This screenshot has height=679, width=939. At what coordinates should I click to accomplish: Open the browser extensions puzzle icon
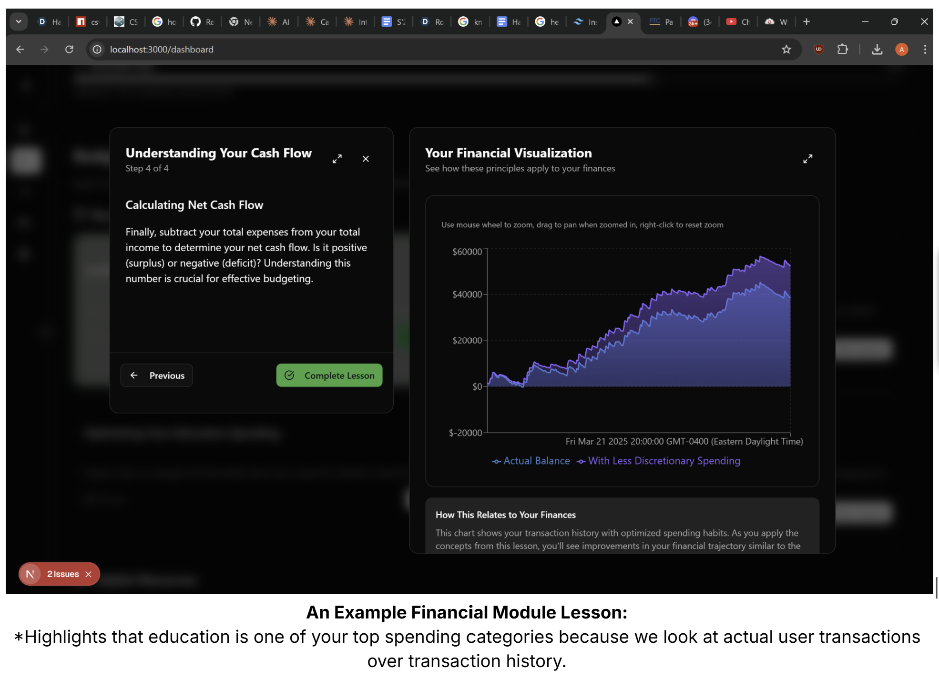842,50
